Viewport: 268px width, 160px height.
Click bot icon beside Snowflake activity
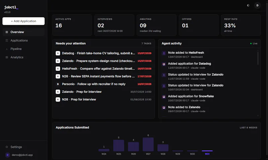(x=164, y=97)
